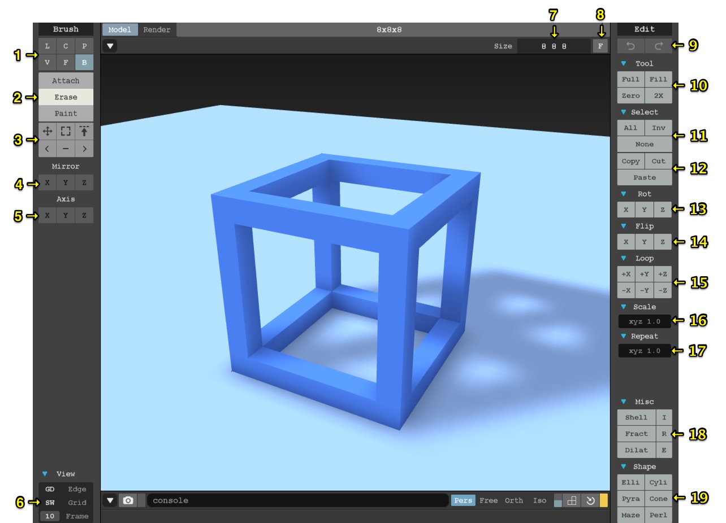Click the circular arrow camera reset icon

pos(590,500)
